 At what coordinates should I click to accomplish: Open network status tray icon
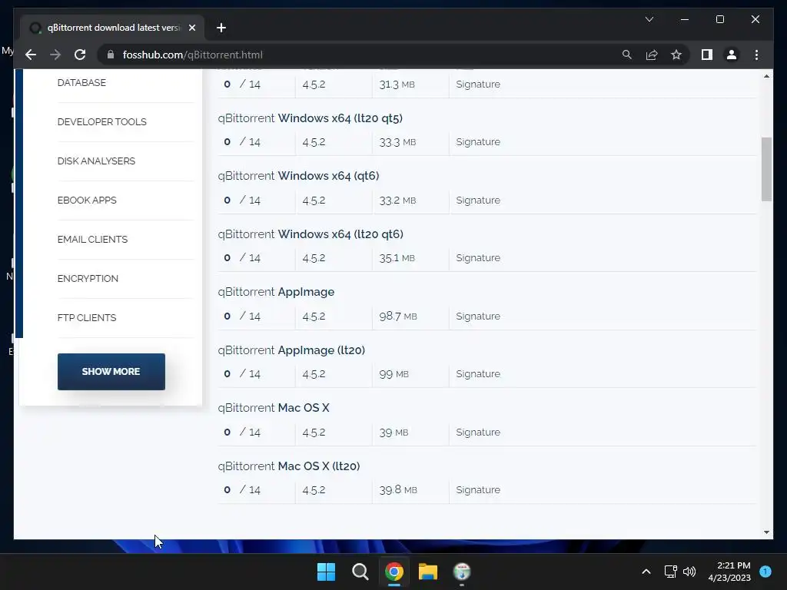[x=670, y=572]
